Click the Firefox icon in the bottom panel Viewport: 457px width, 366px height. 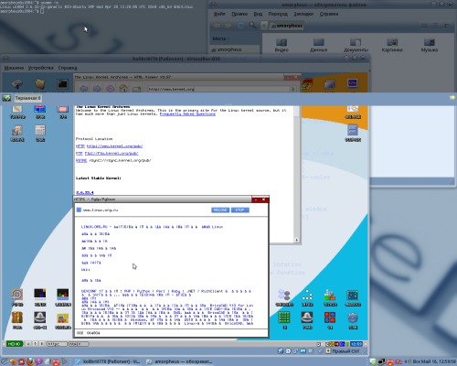tap(30, 361)
